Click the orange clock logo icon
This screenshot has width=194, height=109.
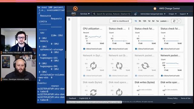coord(75,8)
